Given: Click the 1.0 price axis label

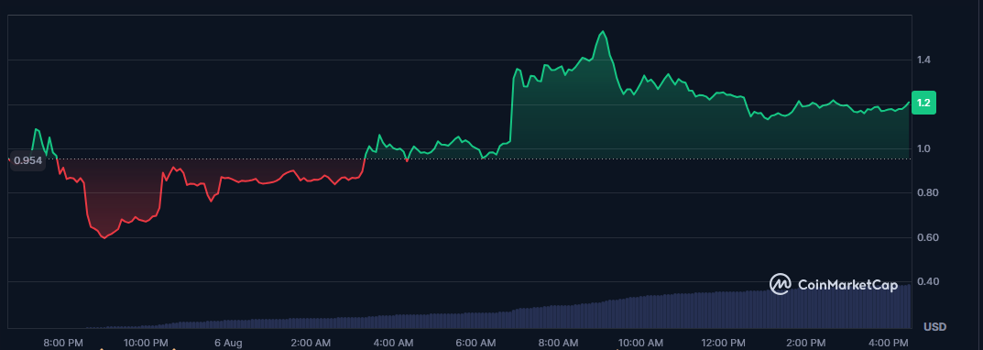Looking at the screenshot, I should pyautogui.click(x=923, y=148).
